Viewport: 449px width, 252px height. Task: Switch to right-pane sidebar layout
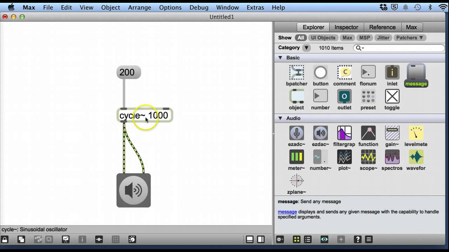[x=261, y=239]
